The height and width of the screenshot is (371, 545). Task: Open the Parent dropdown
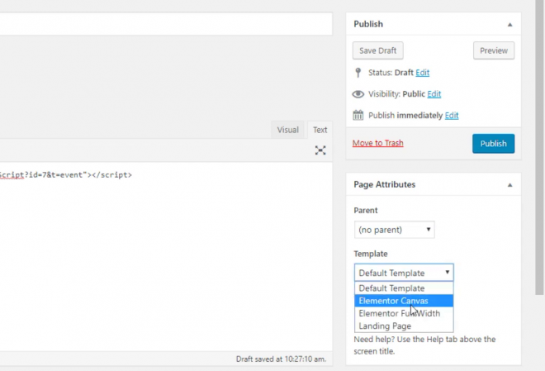pyautogui.click(x=394, y=230)
